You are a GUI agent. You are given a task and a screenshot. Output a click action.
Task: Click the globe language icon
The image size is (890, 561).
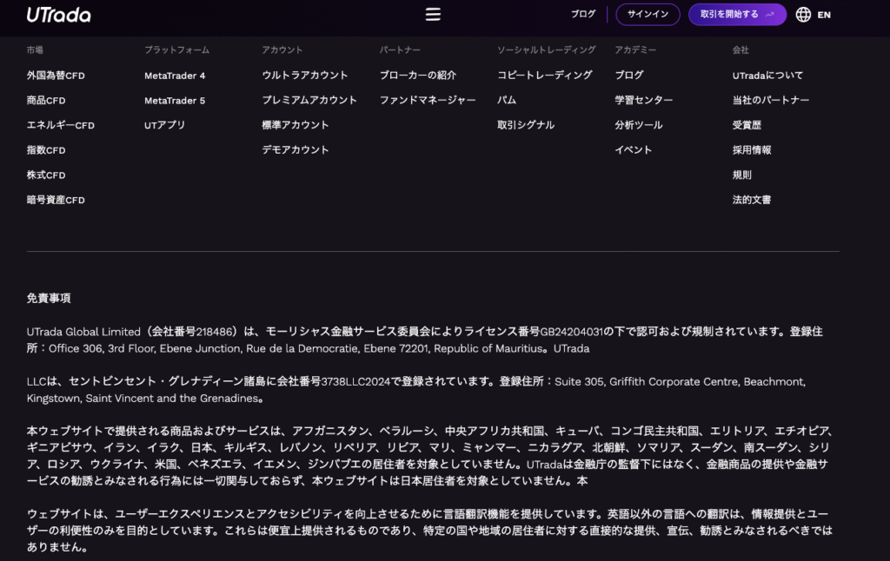803,14
